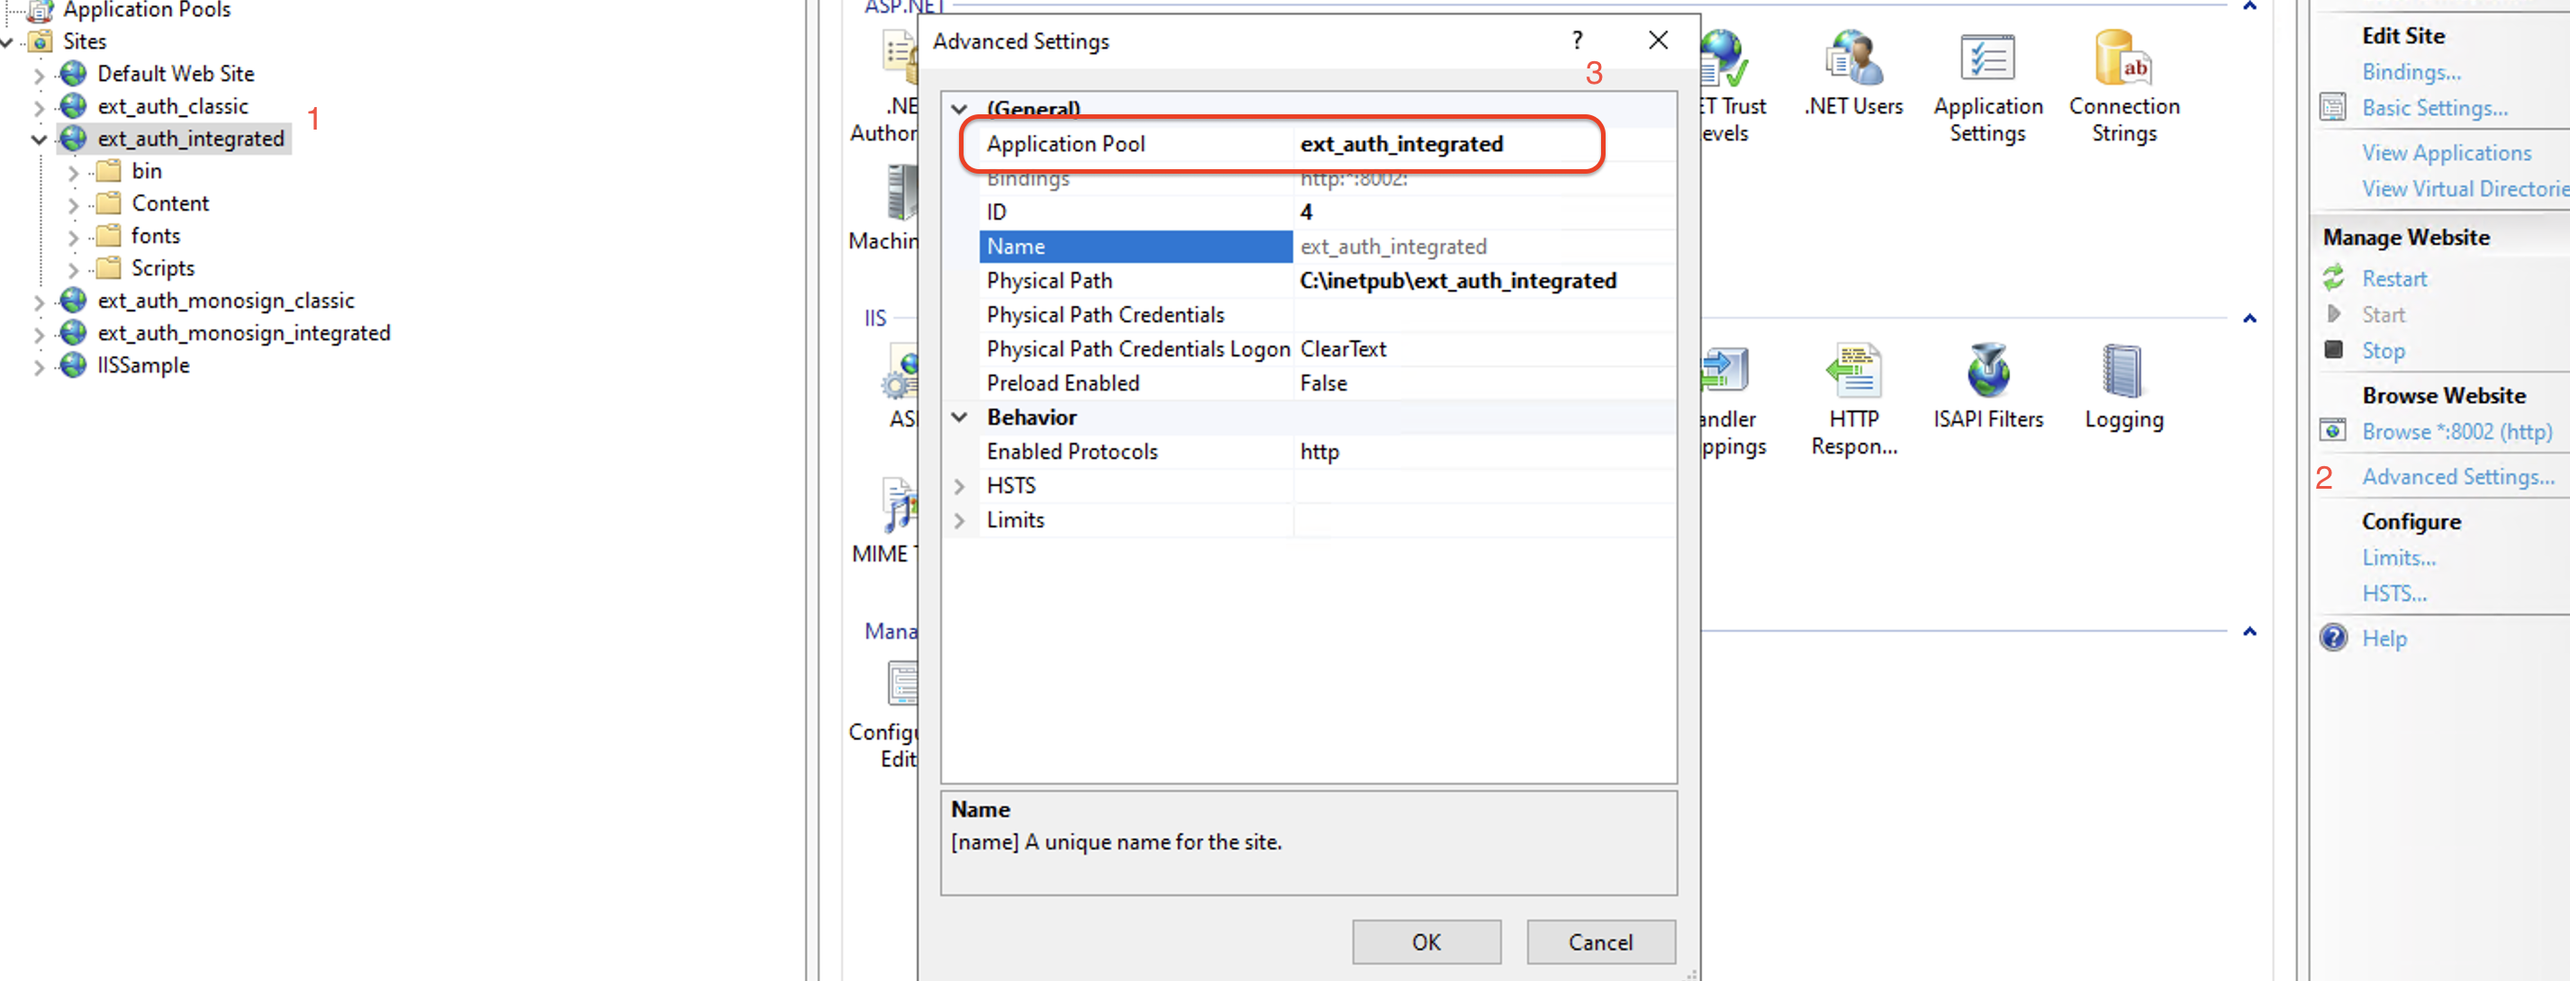
Task: Click the Stop website icon
Action: click(x=2333, y=350)
